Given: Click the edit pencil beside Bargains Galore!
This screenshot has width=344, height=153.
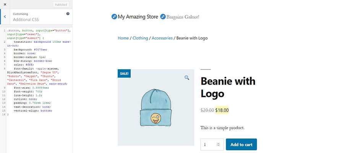Looking at the screenshot, I should [x=163, y=17].
